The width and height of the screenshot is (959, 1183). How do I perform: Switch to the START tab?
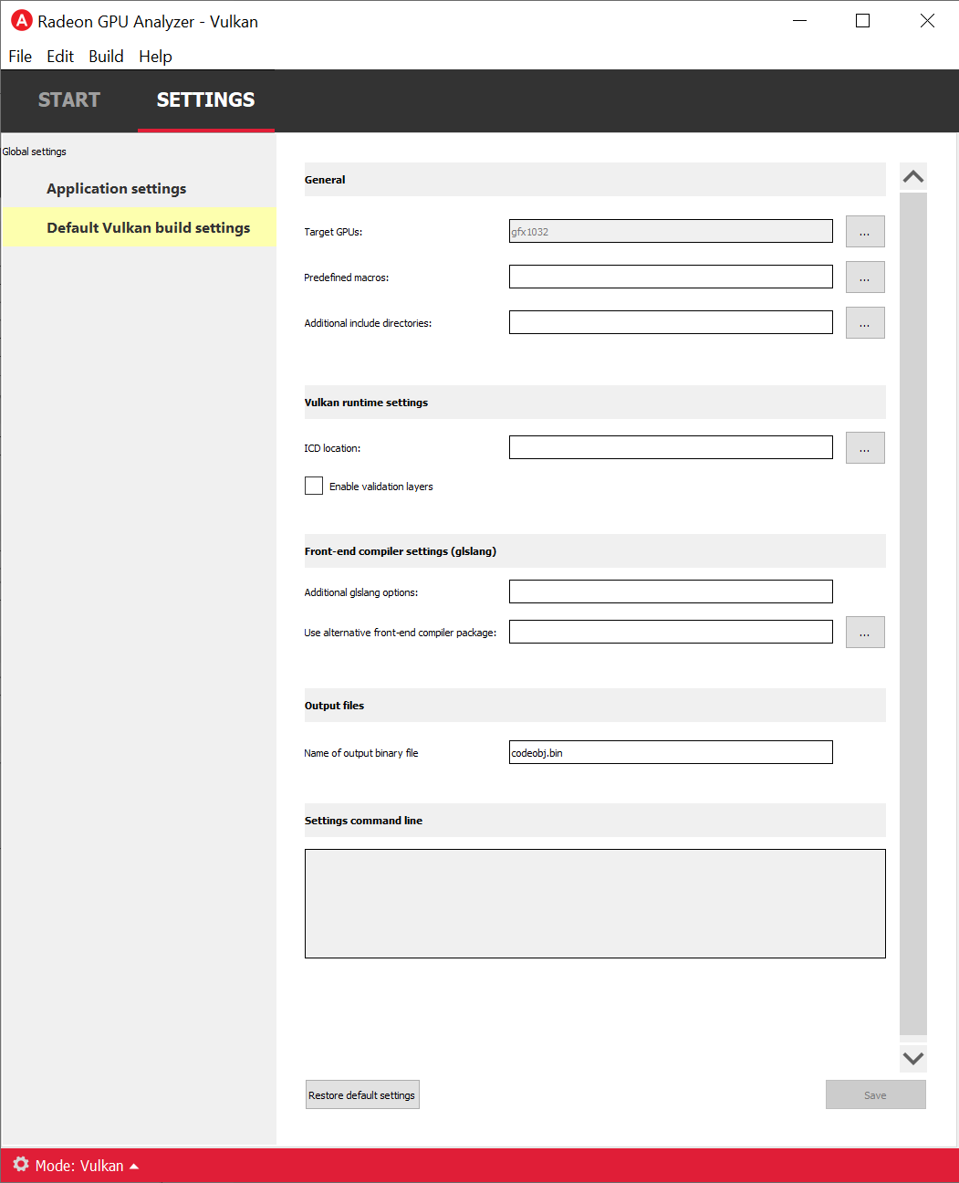coord(69,100)
